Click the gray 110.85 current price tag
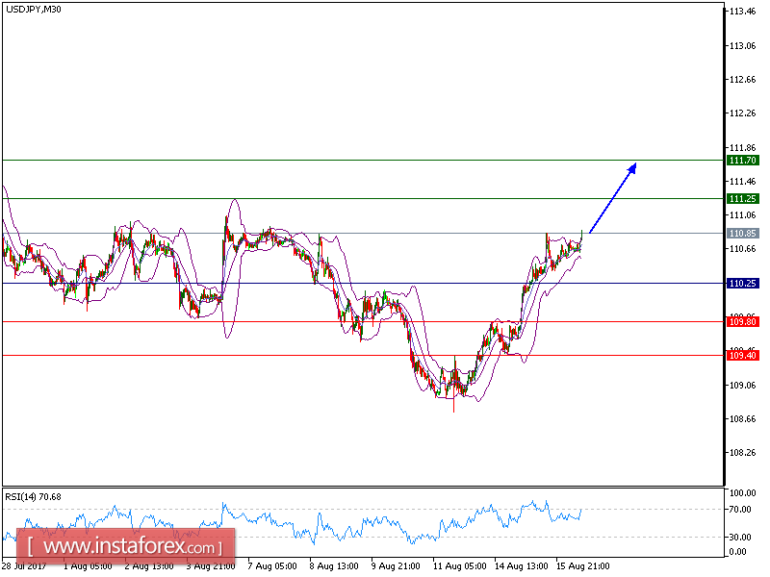This screenshot has width=770, height=577. tap(741, 233)
